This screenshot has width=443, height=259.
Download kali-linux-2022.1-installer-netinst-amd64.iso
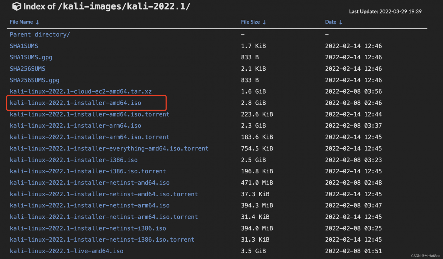[x=90, y=183]
